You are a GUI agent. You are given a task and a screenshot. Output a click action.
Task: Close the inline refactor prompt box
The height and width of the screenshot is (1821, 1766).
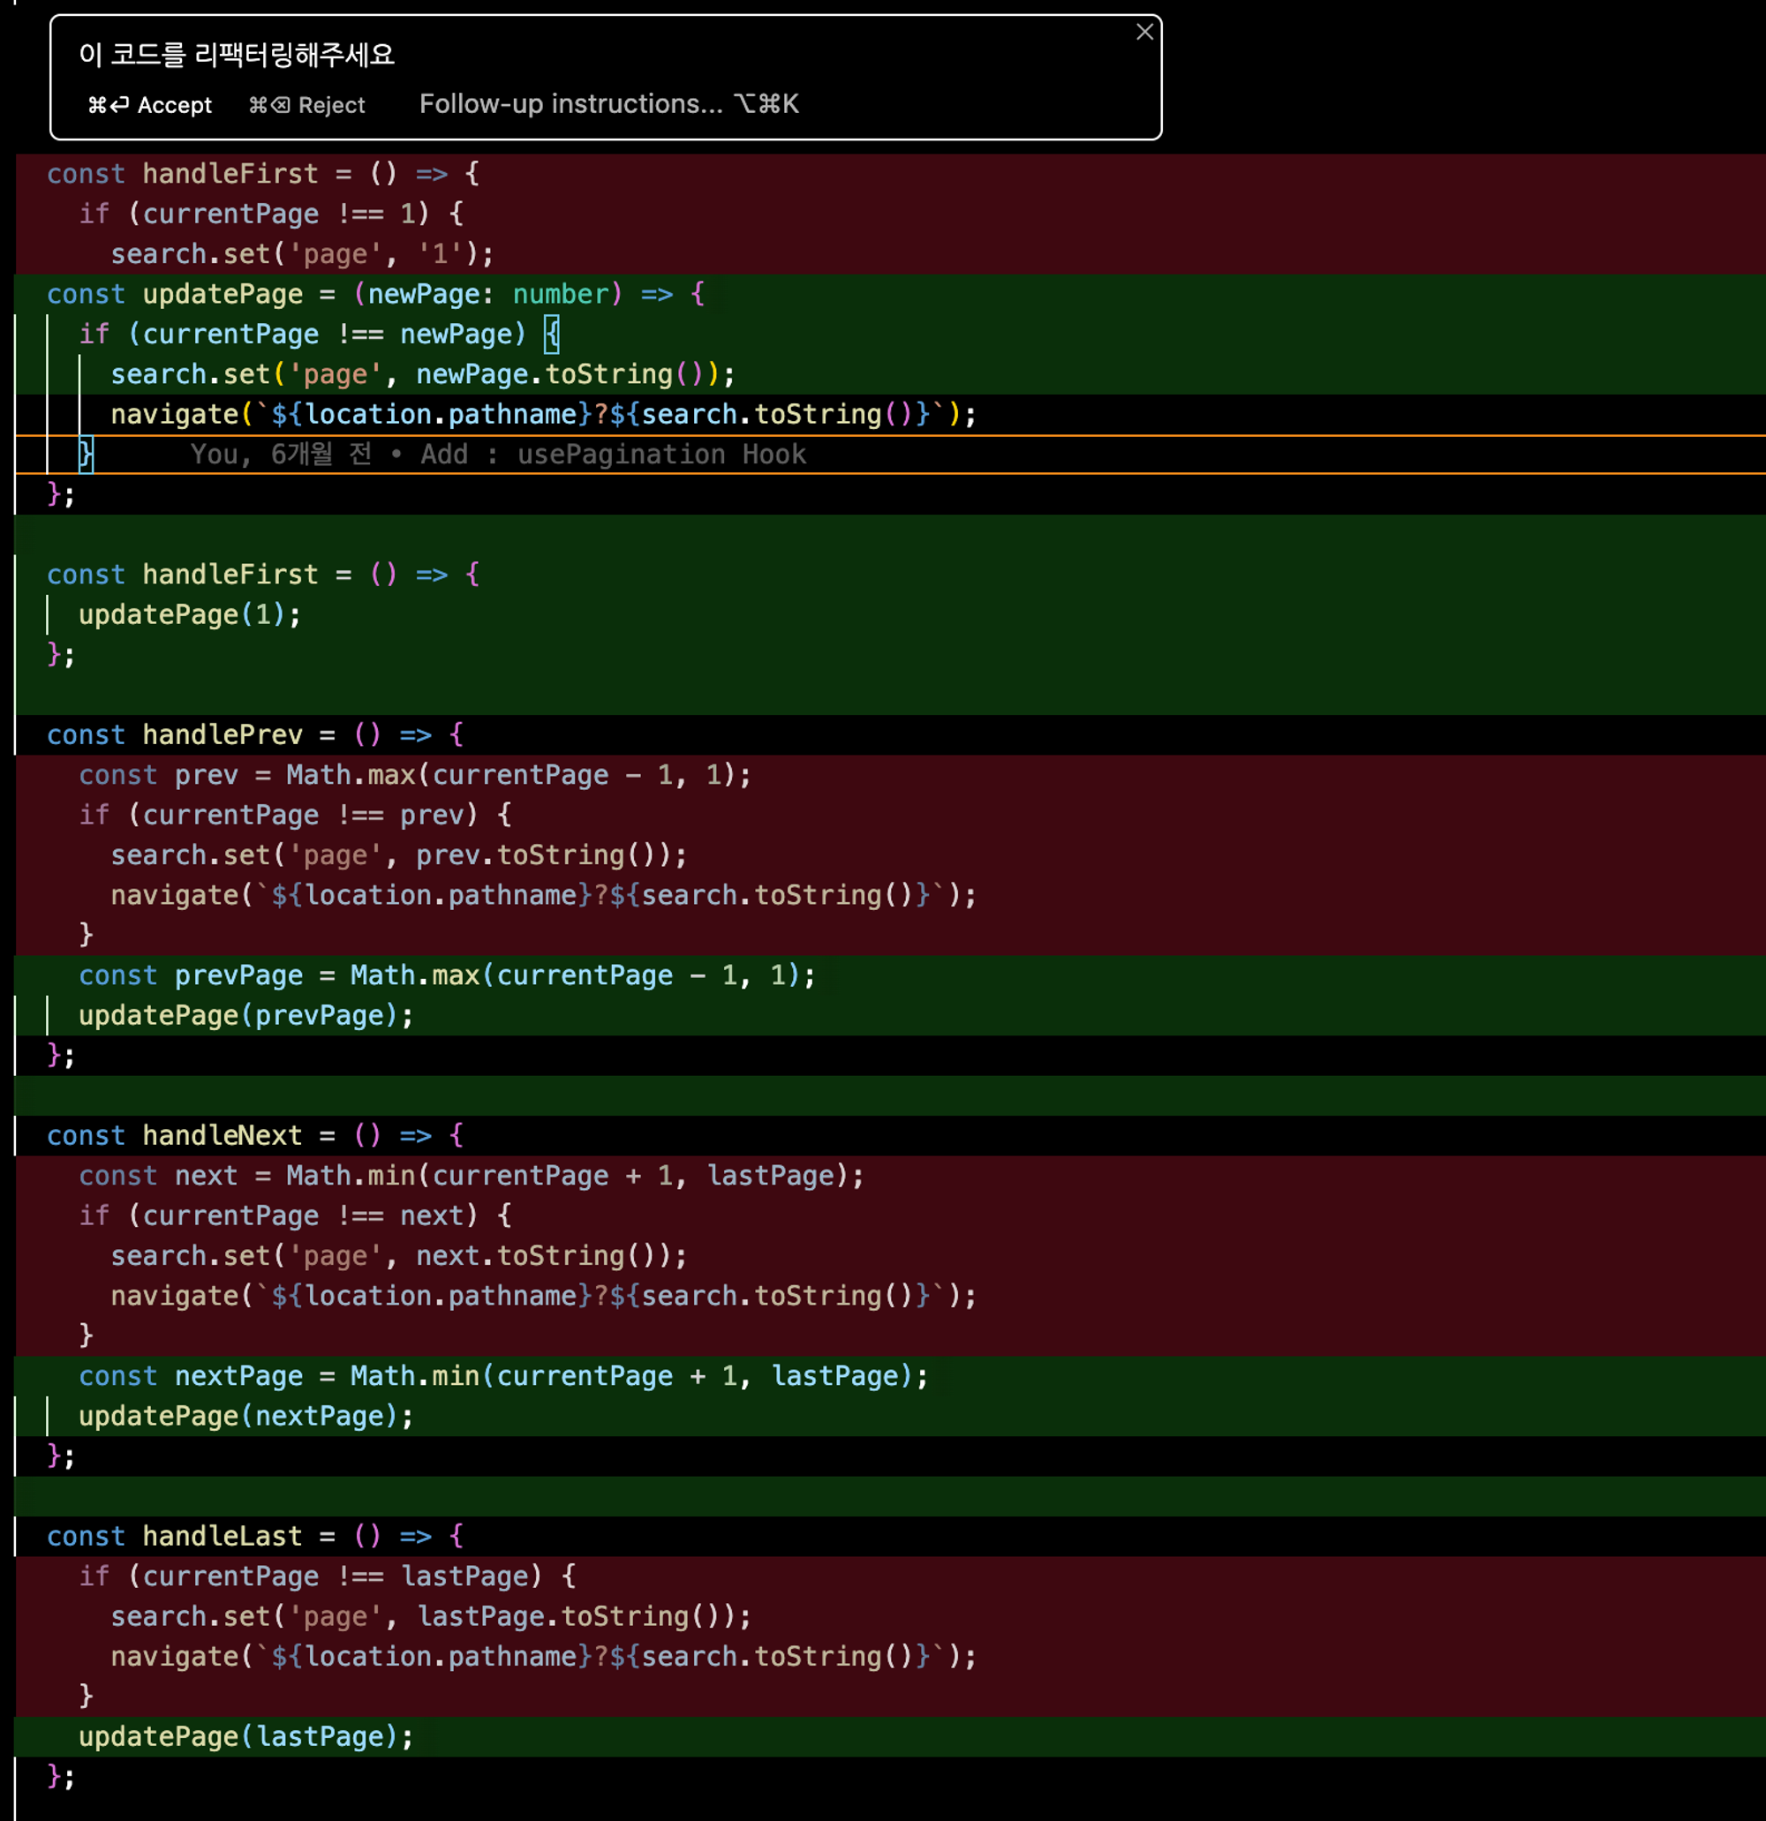(1144, 33)
